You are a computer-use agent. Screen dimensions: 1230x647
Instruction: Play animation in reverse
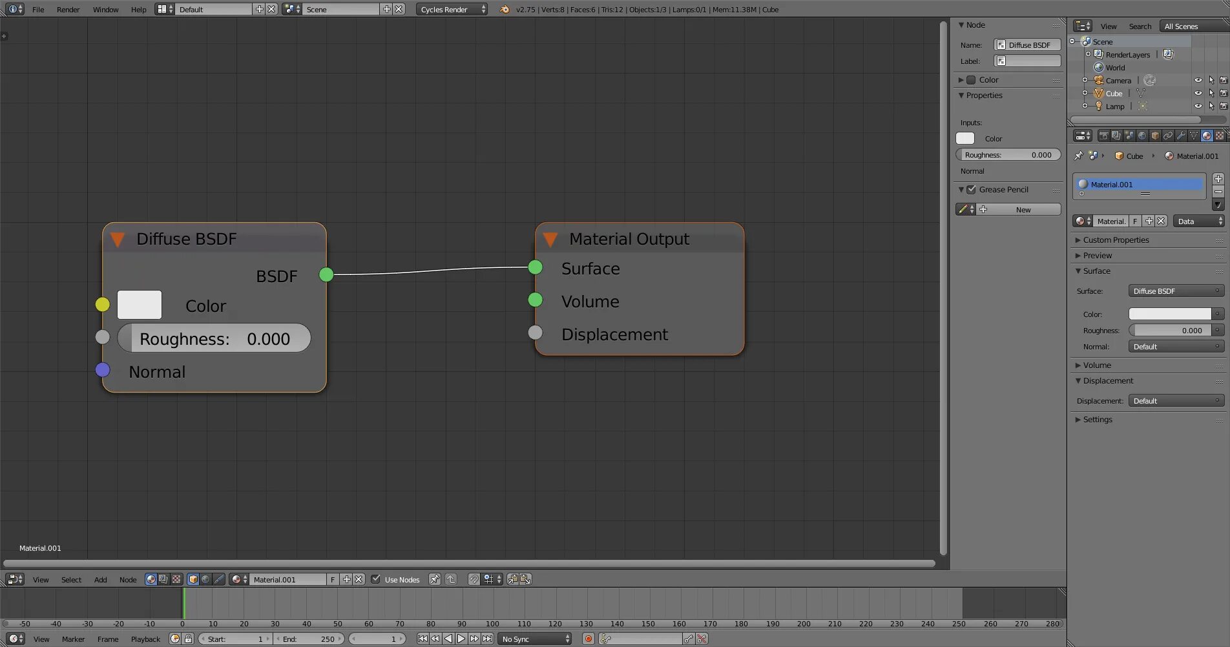pyautogui.click(x=448, y=639)
